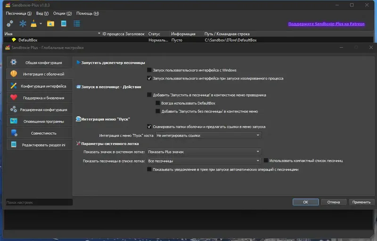Open the Опции menu

pyautogui.click(x=62, y=14)
